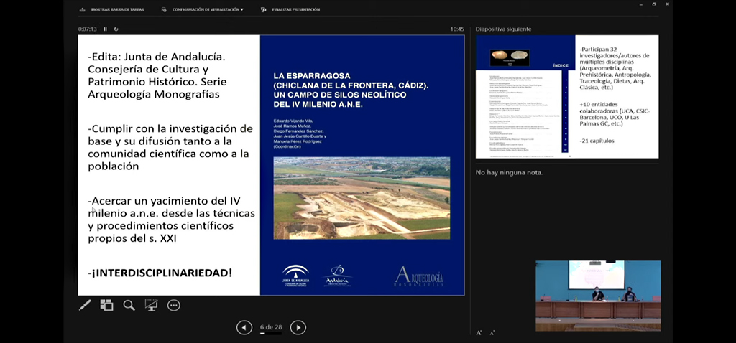736x343 pixels.
Task: Restore down the presenter view window
Action: pos(654,4)
